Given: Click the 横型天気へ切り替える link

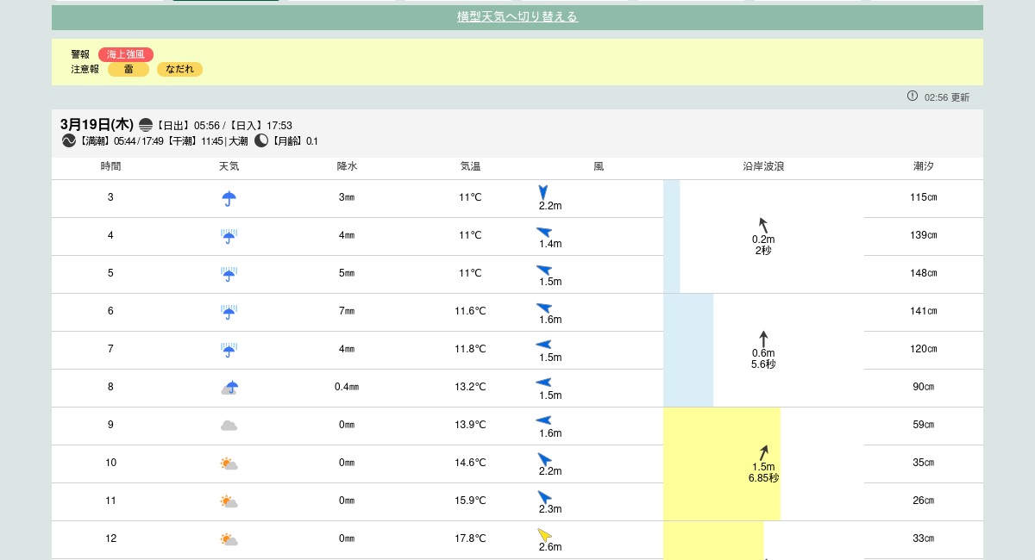Looking at the screenshot, I should pos(517,16).
